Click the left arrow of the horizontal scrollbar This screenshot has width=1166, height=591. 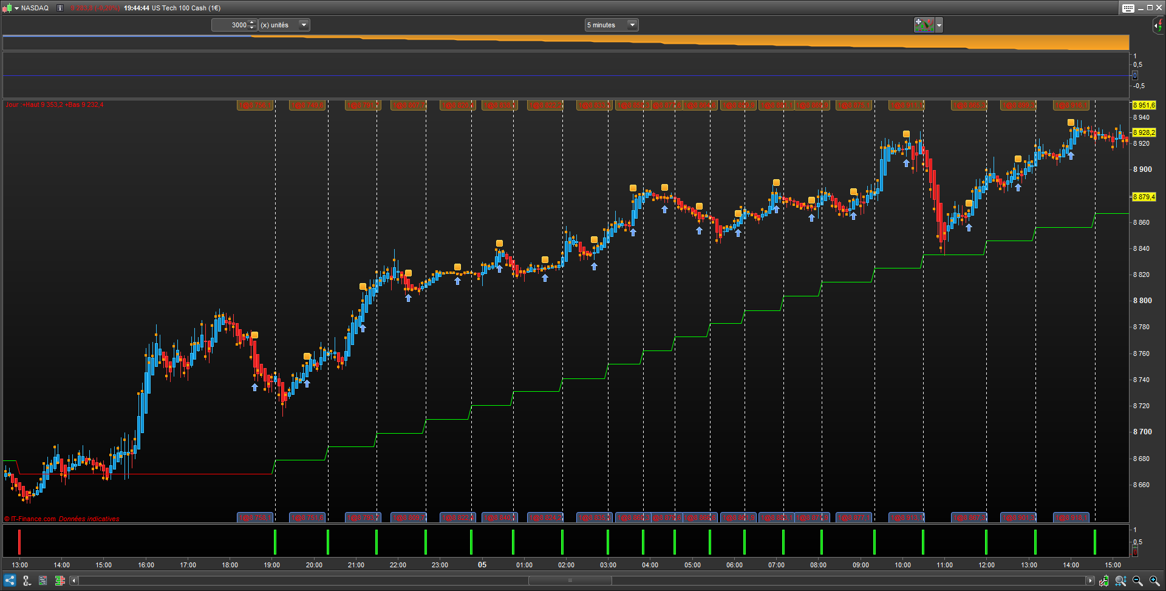click(74, 581)
